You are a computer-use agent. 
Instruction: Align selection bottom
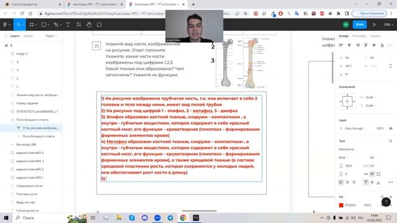coord(382,45)
